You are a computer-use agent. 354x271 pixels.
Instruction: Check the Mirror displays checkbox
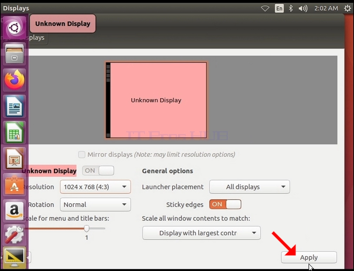point(81,154)
